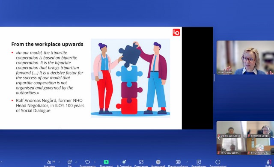
Task: Open the Chat panel icon
Action: 69,162
